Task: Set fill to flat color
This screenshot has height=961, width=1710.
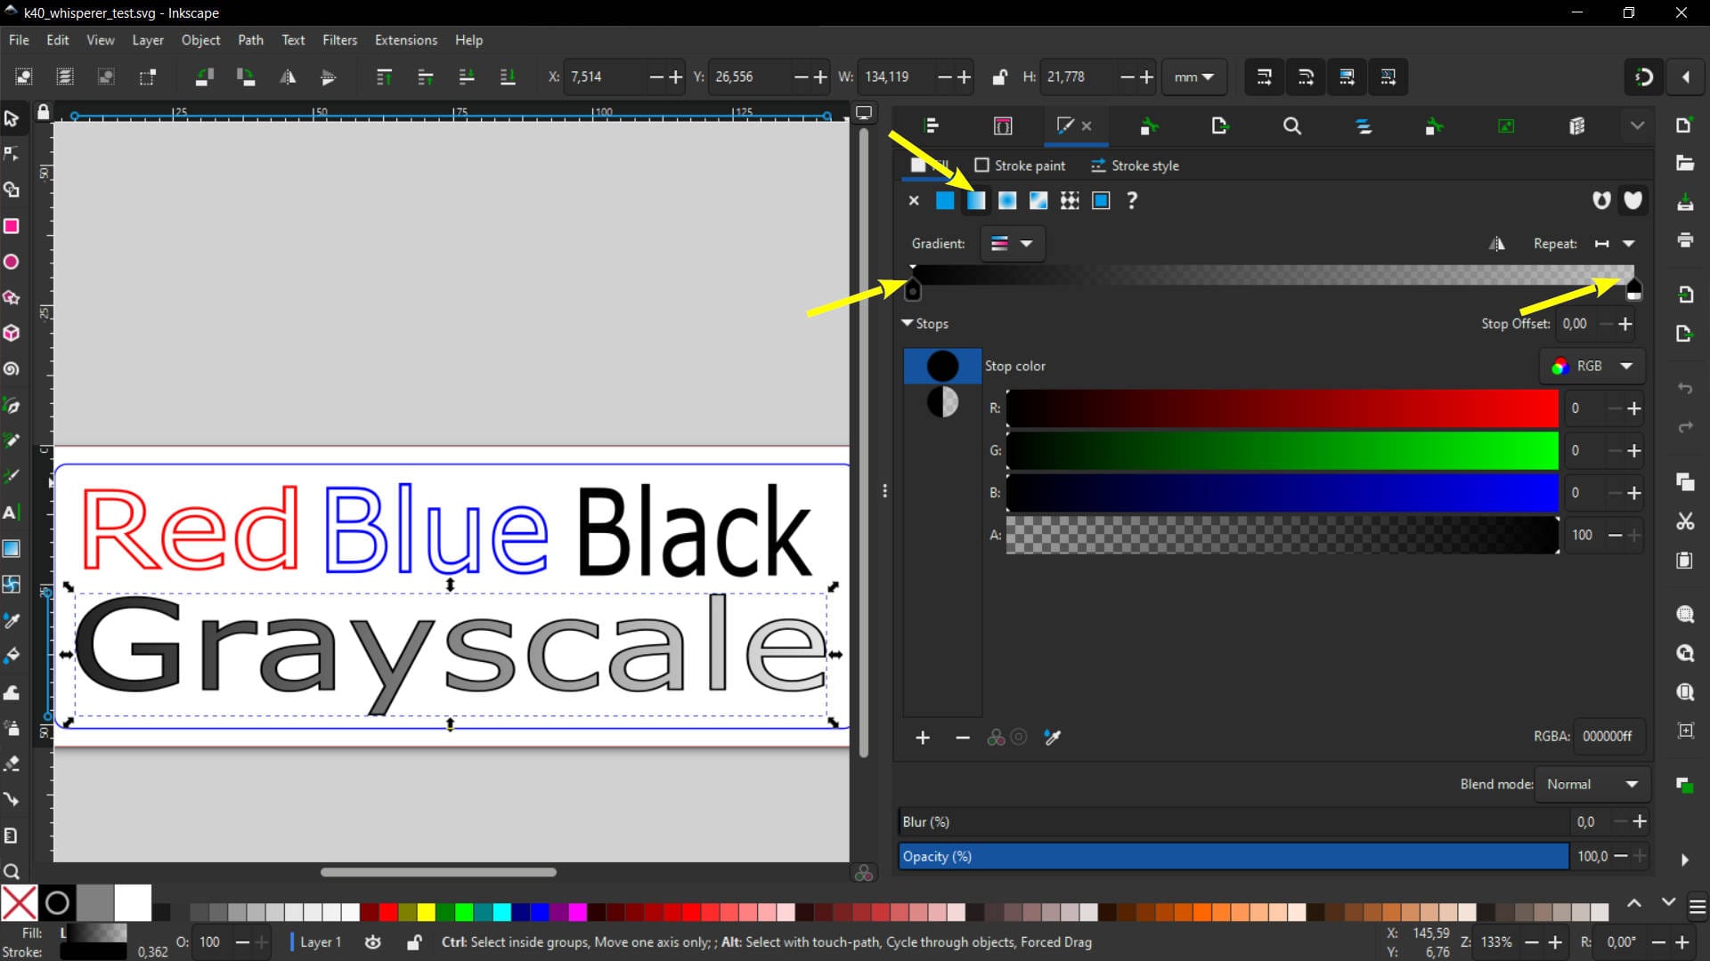Action: coord(945,200)
